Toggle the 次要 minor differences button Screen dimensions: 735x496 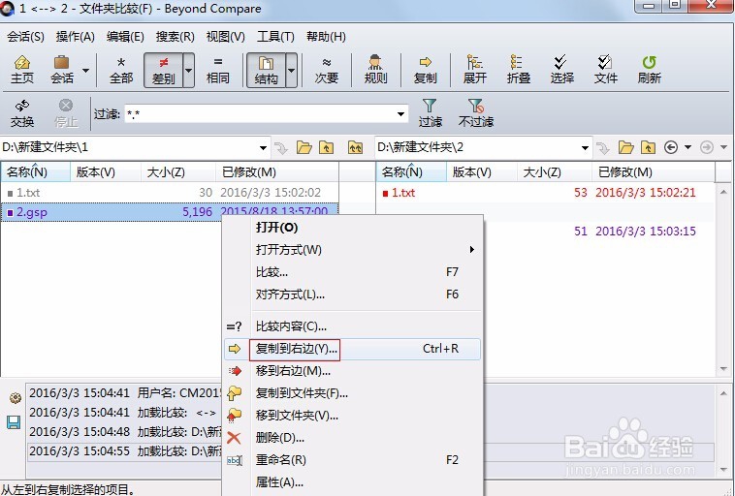click(326, 70)
